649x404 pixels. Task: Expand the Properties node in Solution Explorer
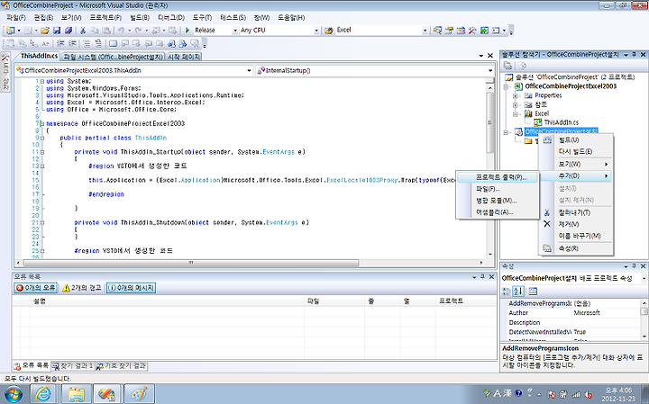pos(516,95)
